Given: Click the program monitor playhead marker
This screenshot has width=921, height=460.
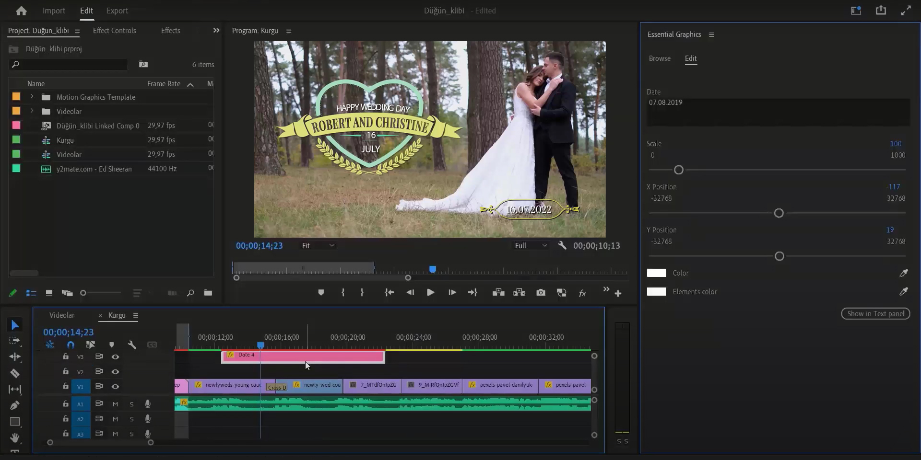Looking at the screenshot, I should click(x=433, y=270).
